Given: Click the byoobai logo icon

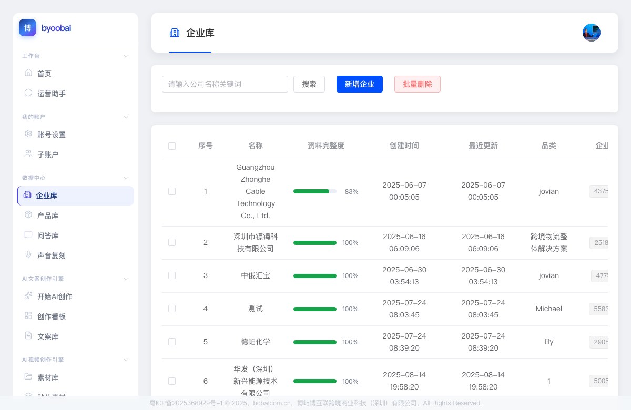Looking at the screenshot, I should [x=27, y=28].
